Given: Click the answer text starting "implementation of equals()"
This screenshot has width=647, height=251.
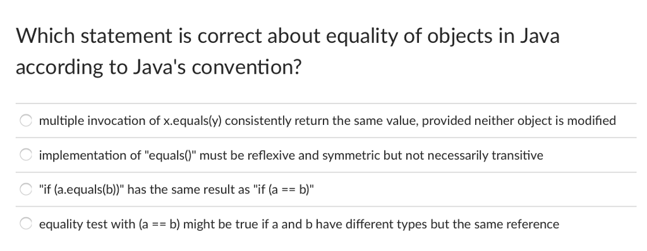Looking at the screenshot, I should [291, 155].
